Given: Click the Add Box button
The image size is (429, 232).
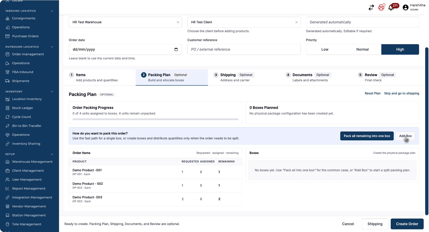Looking at the screenshot, I should (405, 136).
